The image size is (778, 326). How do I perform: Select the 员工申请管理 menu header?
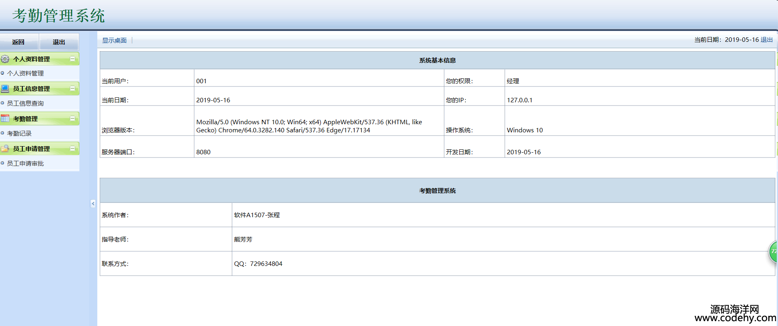[x=39, y=149]
